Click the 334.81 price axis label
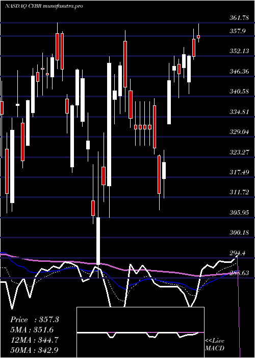 (239, 112)
